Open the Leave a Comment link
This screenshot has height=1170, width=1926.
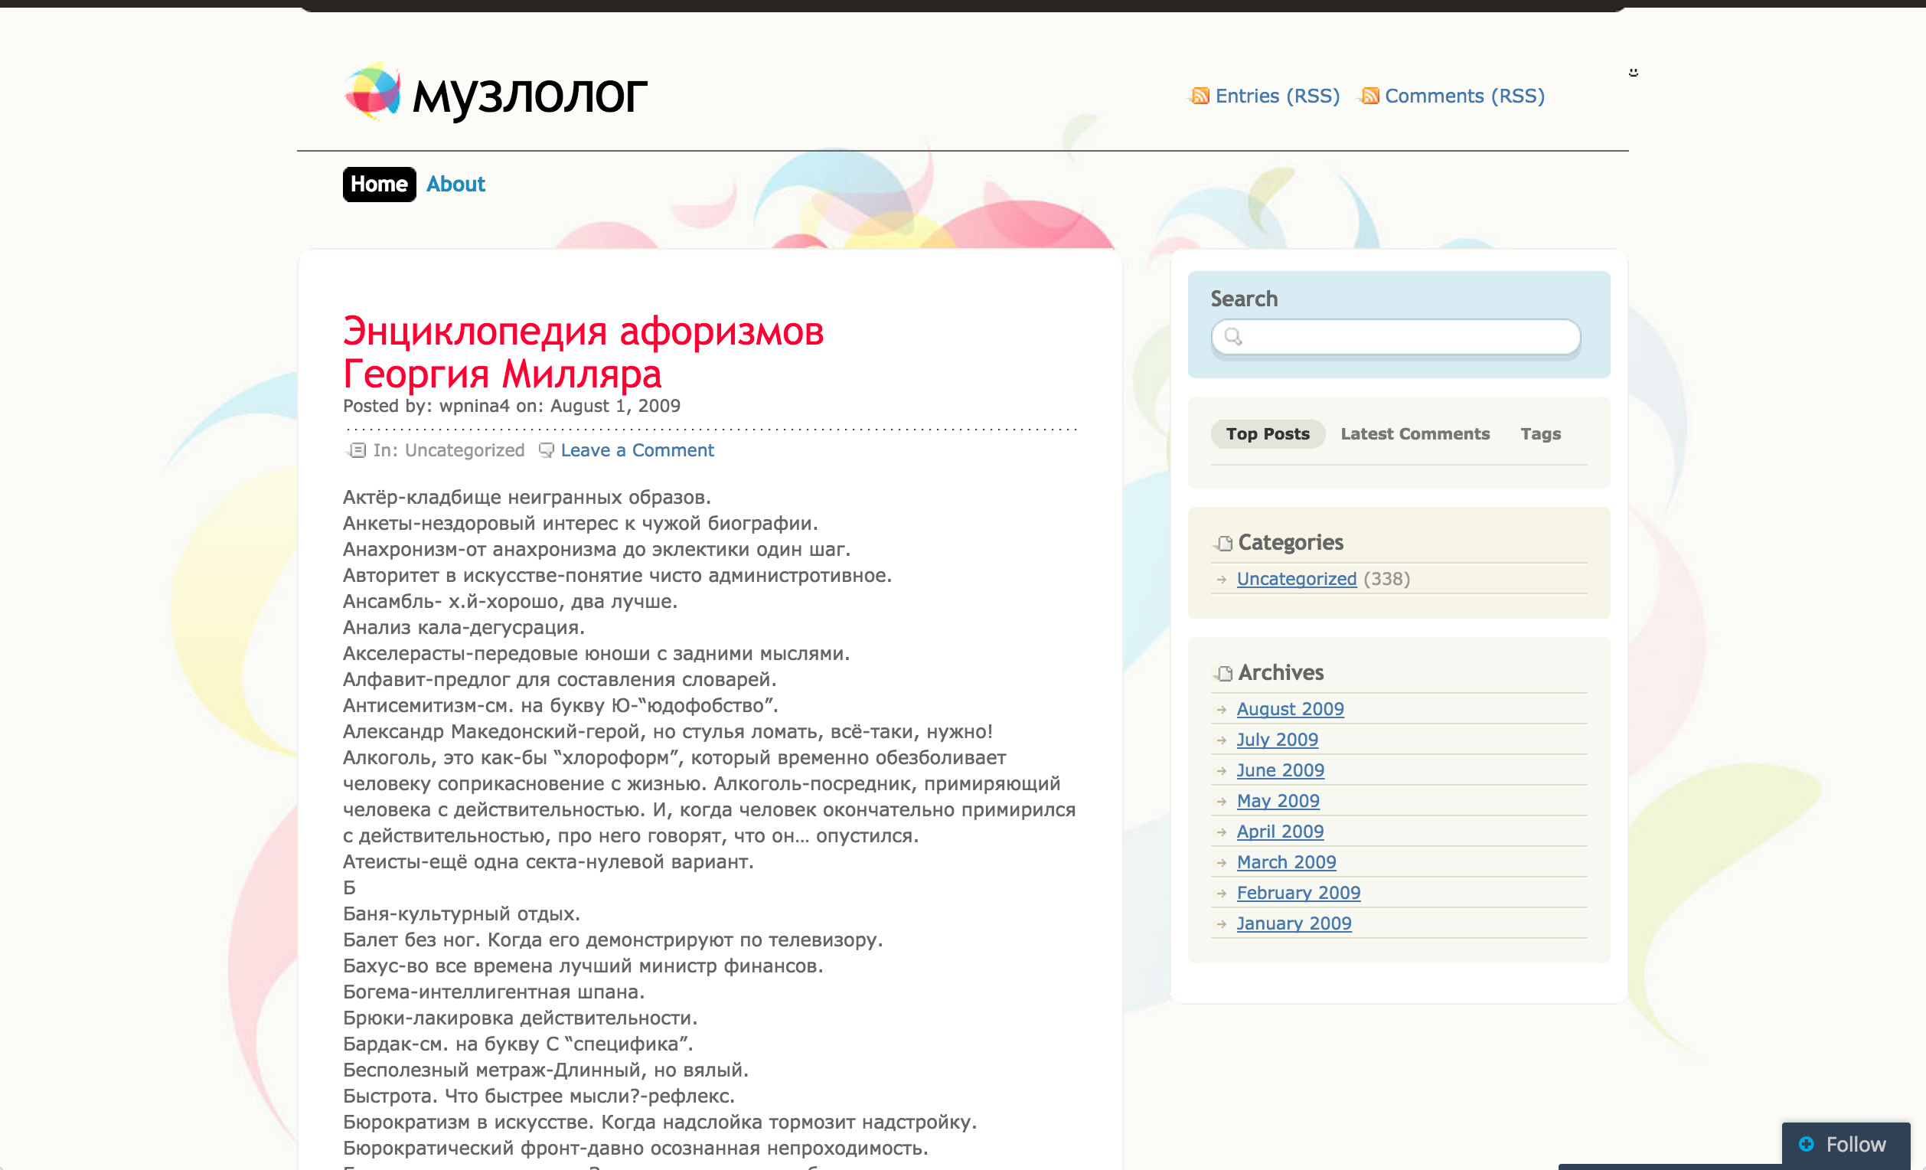(636, 450)
